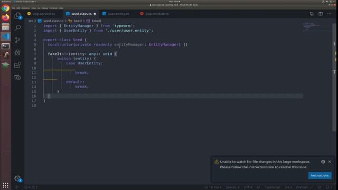Image resolution: width=338 pixels, height=190 pixels.
Task: Click the compare changes icon in editor toolbar
Action: pos(312,14)
